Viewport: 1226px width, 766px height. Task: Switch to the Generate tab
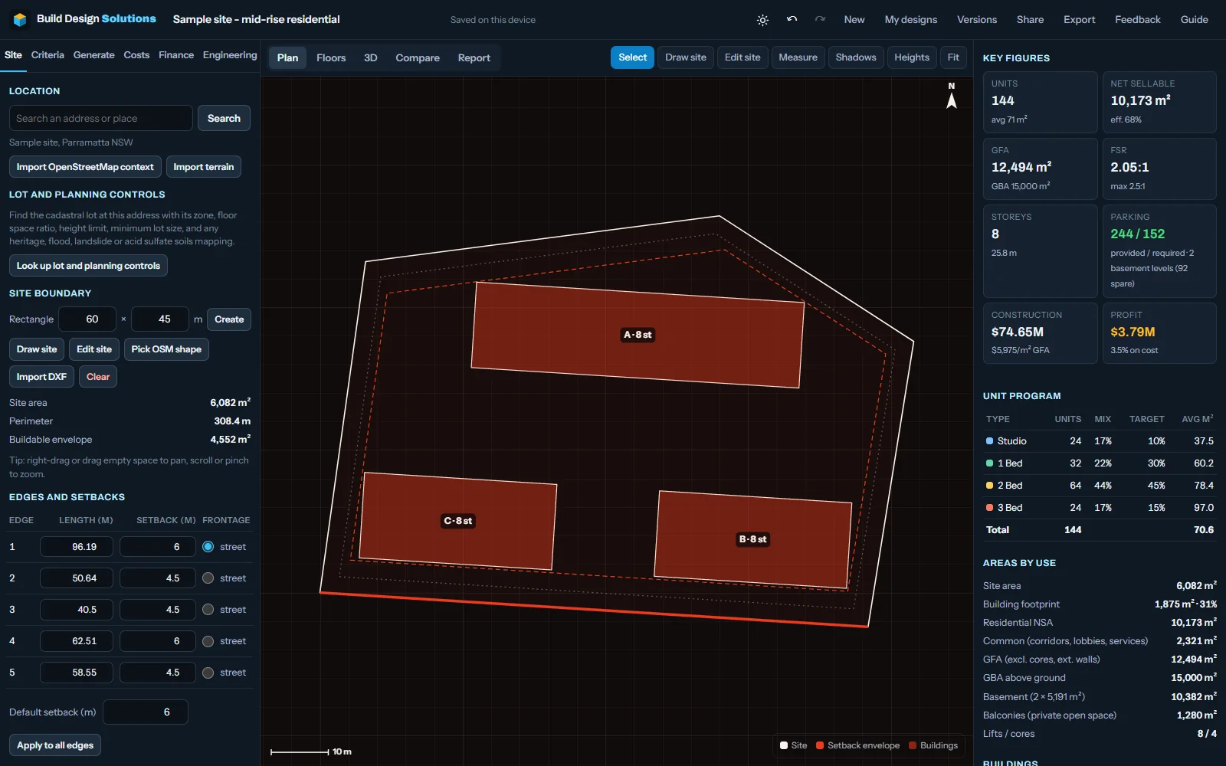pyautogui.click(x=93, y=55)
